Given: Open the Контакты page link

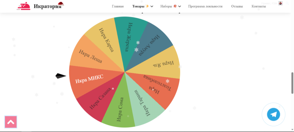Looking at the screenshot, I should click(259, 6).
